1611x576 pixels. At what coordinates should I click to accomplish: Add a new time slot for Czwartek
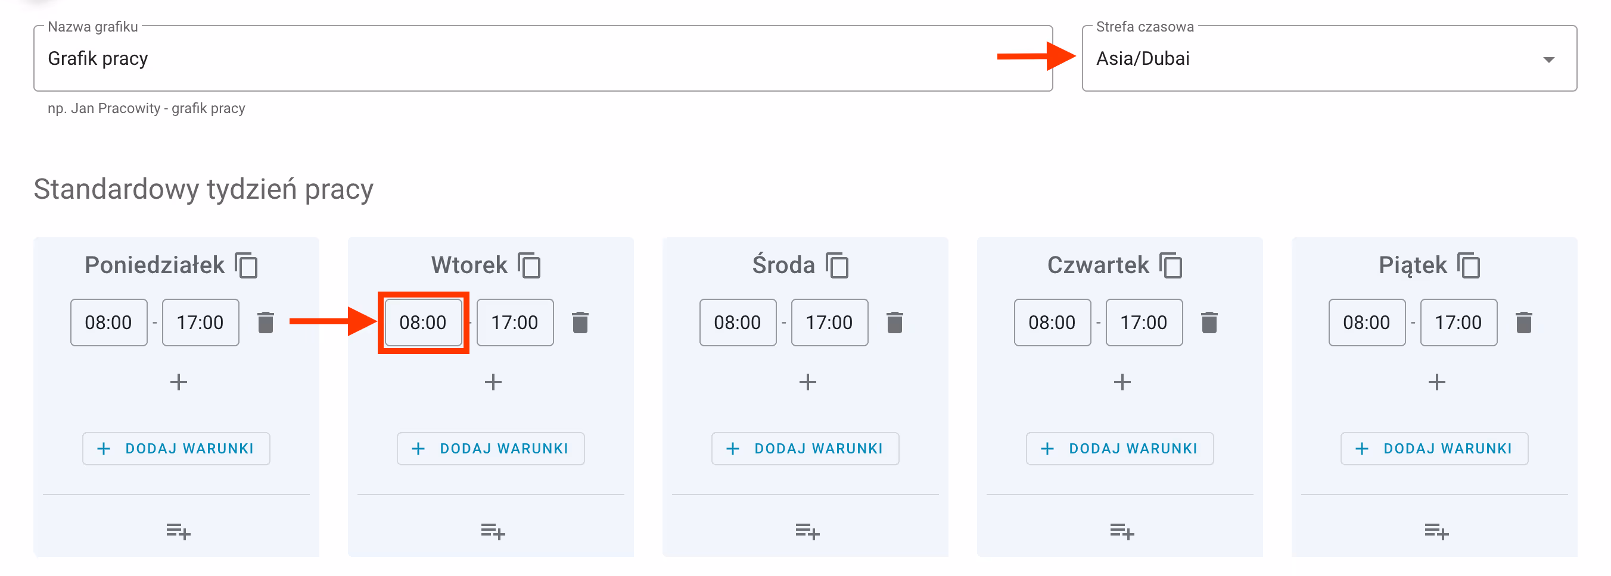(1122, 381)
